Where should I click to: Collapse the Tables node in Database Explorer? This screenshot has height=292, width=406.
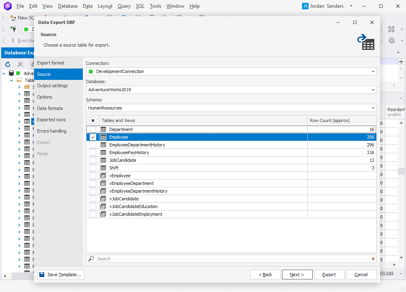pos(11,80)
